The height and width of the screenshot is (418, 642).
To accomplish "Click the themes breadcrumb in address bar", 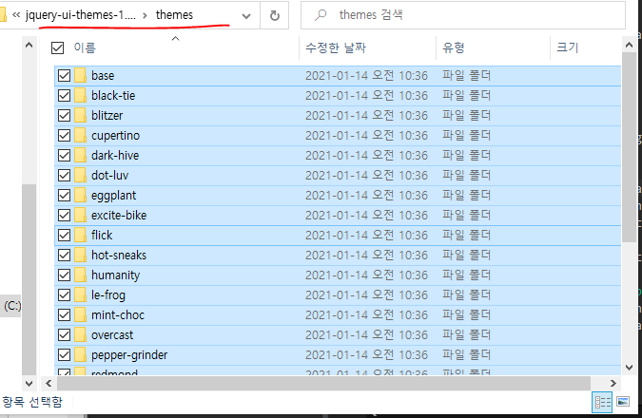I will click(x=174, y=15).
